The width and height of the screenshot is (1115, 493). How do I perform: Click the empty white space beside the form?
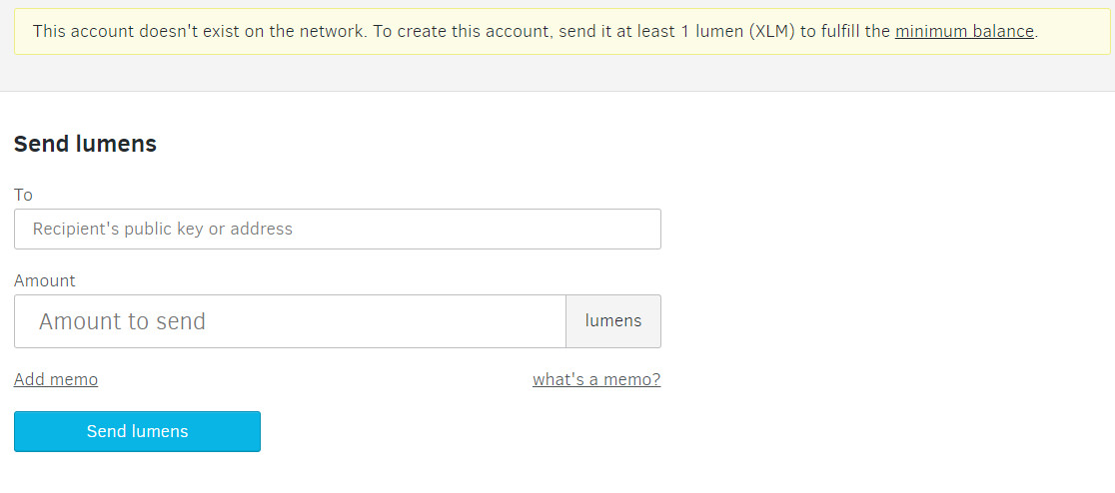pyautogui.click(x=887, y=284)
